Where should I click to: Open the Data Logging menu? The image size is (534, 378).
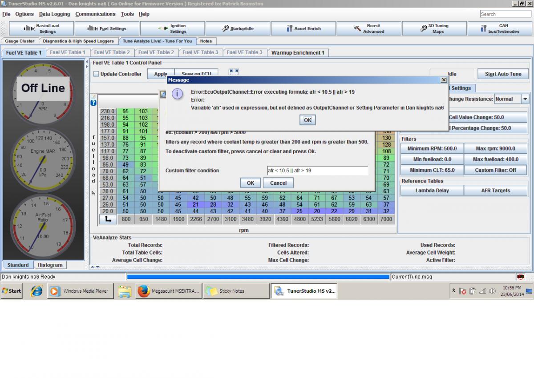tap(54, 14)
